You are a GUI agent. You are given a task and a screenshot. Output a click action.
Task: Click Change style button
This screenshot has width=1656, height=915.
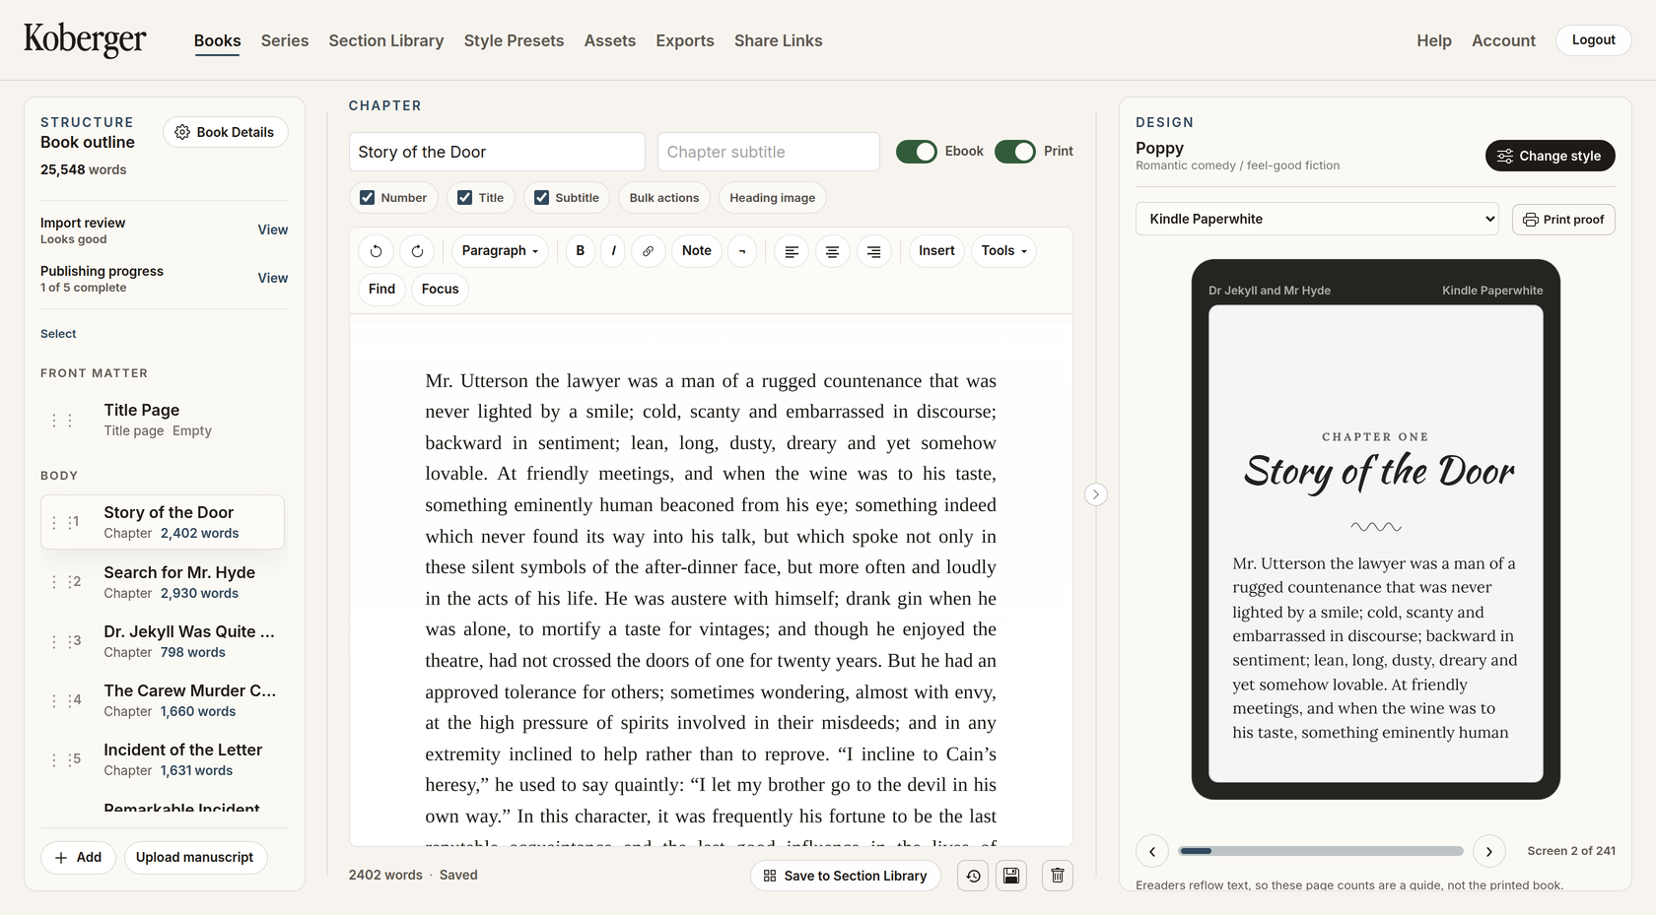[1550, 156]
